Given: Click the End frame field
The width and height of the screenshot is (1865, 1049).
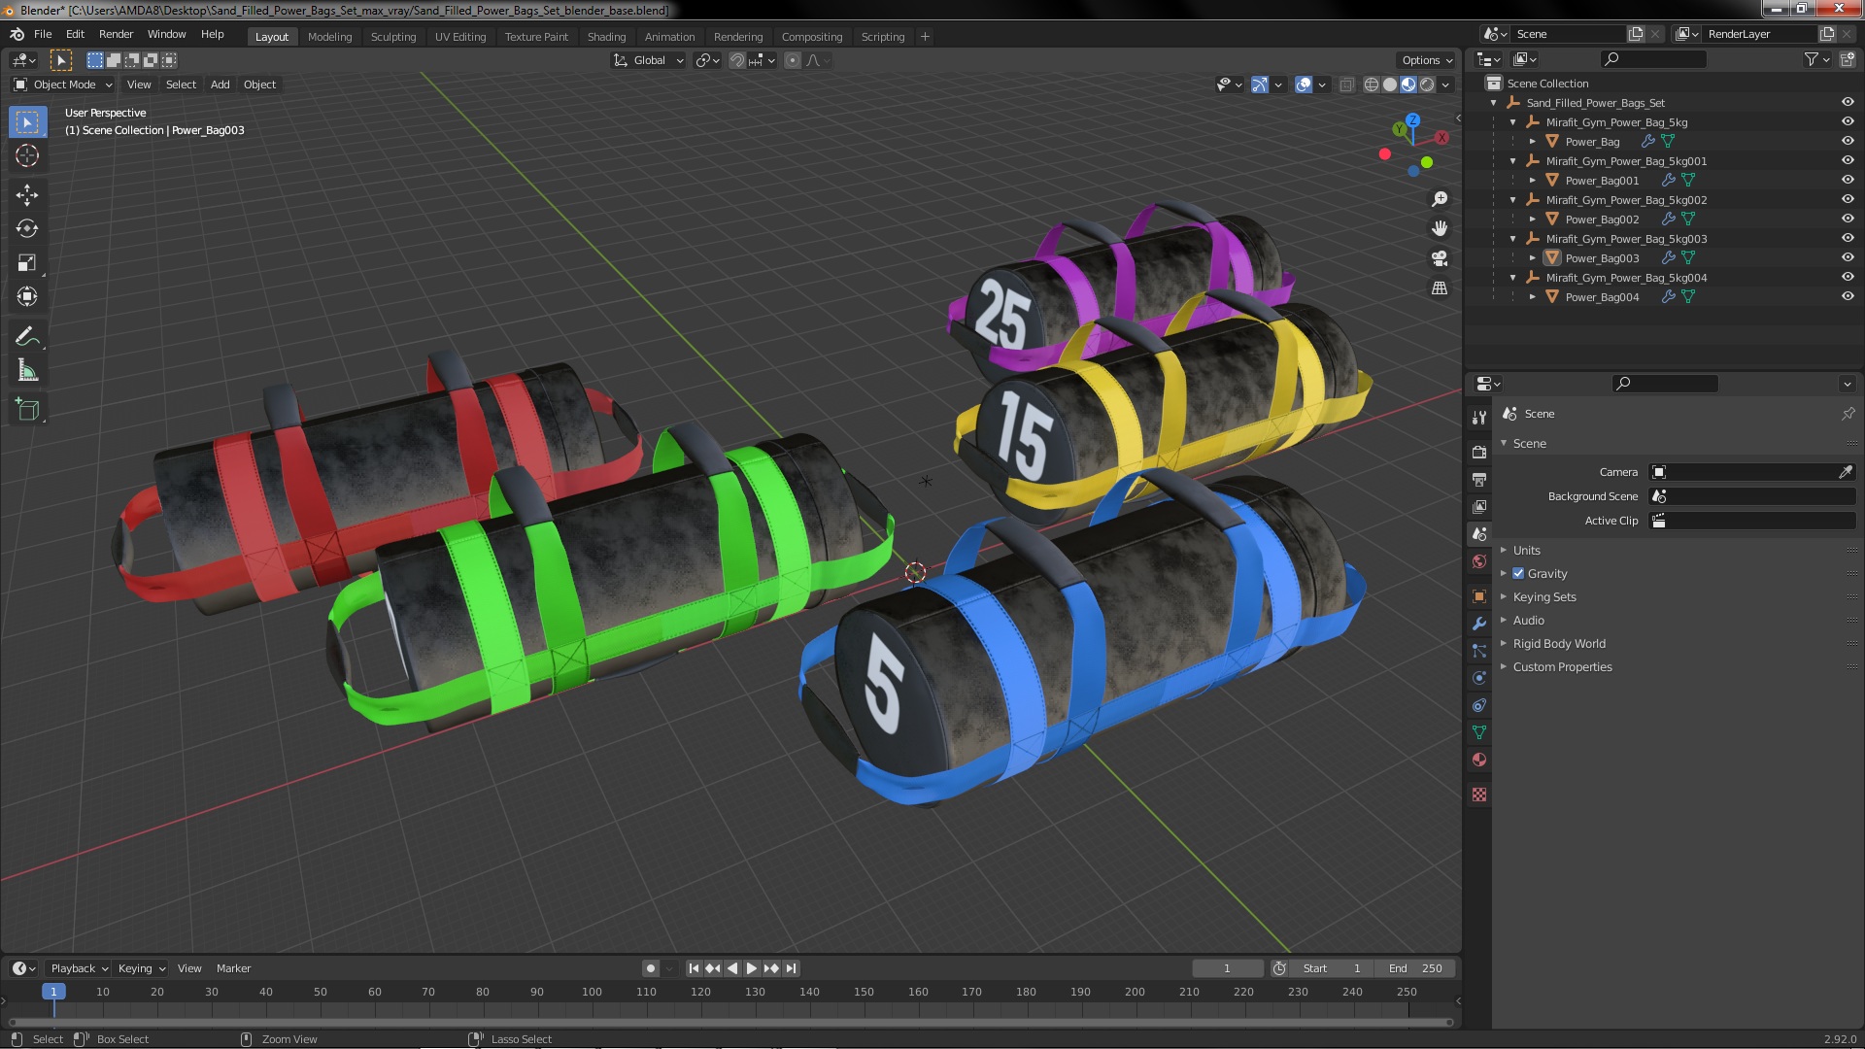Looking at the screenshot, I should point(1415,968).
